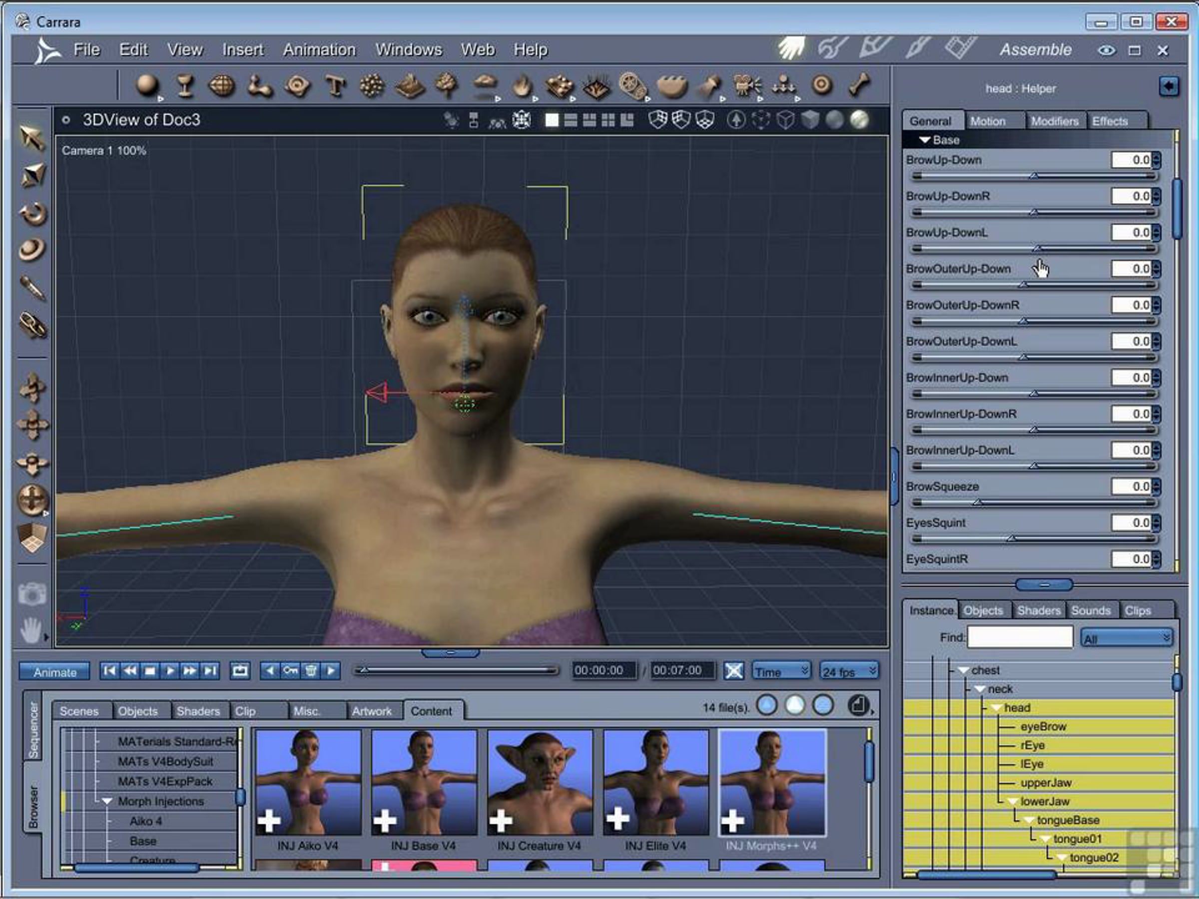Click the loop playback icon

pyautogui.click(x=240, y=671)
